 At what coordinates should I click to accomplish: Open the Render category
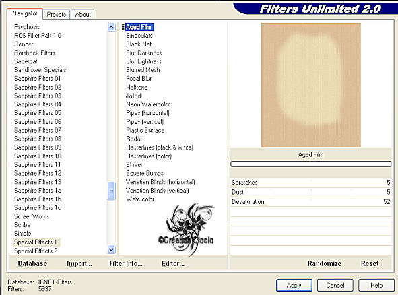pyautogui.click(x=24, y=44)
